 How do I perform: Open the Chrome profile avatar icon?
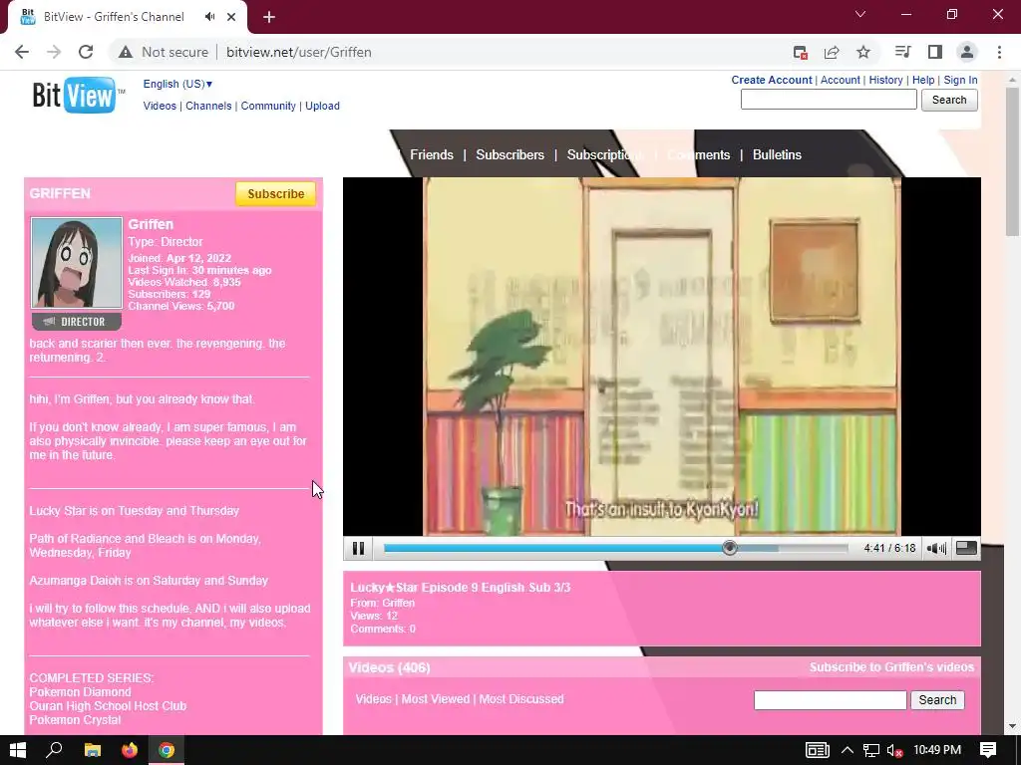(x=967, y=52)
